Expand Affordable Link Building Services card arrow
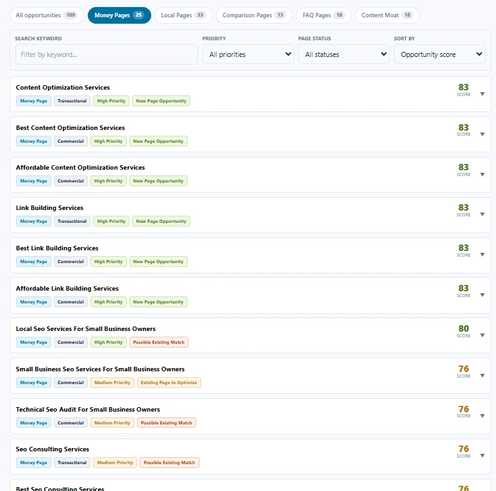Screen dimensions: 496x491 pyautogui.click(x=482, y=295)
